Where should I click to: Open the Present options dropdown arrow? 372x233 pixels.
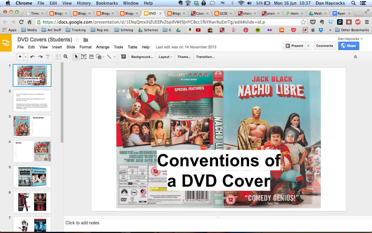click(x=308, y=46)
